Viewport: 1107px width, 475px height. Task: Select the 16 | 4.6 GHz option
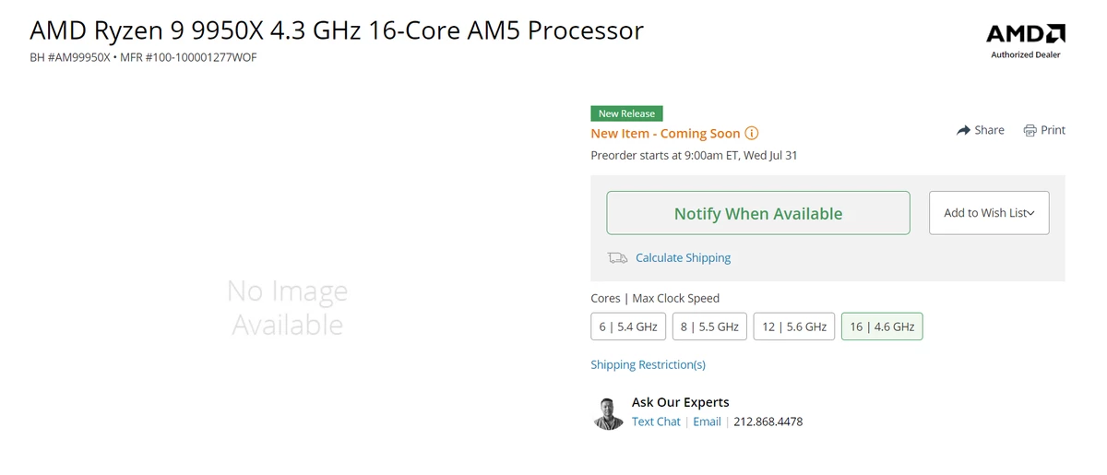pos(882,327)
